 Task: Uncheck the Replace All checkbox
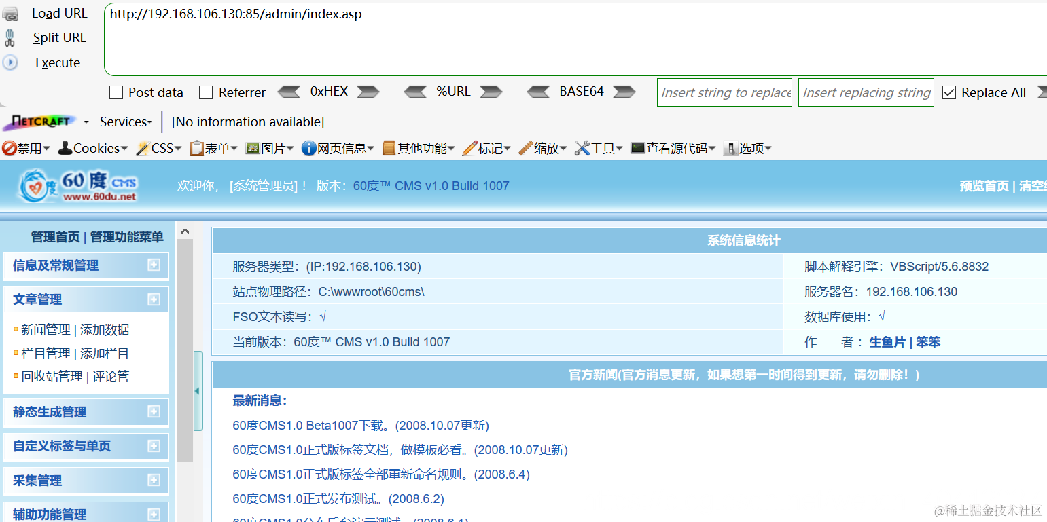pos(948,92)
